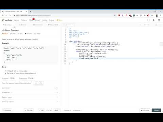Click the LeetCode logo
163x122 pixels.
click(x=7, y=20)
